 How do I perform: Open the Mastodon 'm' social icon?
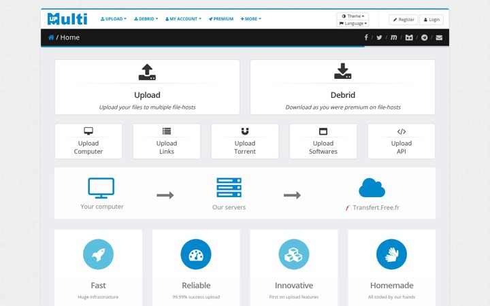coord(394,37)
